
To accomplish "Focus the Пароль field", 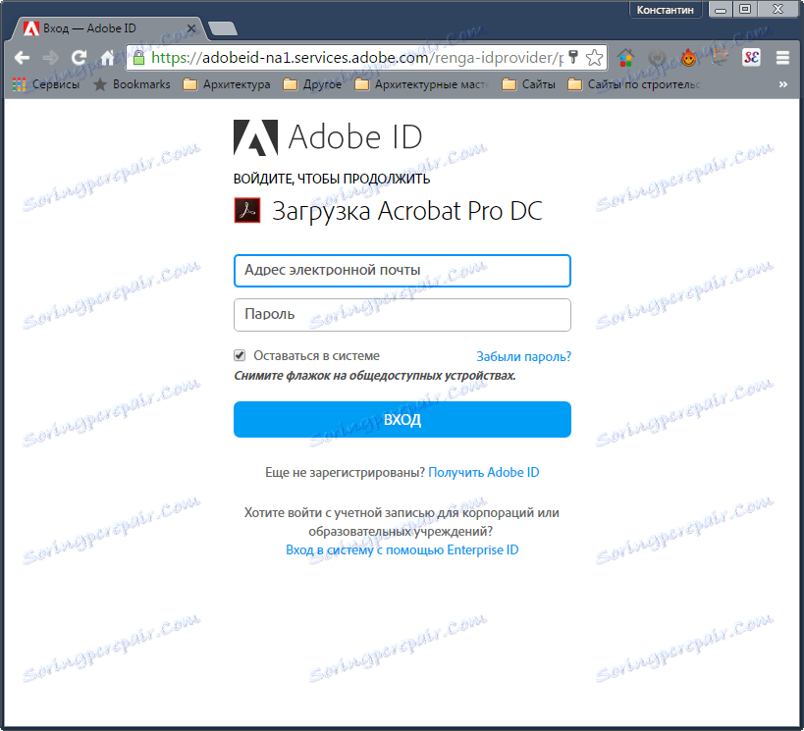I will pyautogui.click(x=402, y=315).
